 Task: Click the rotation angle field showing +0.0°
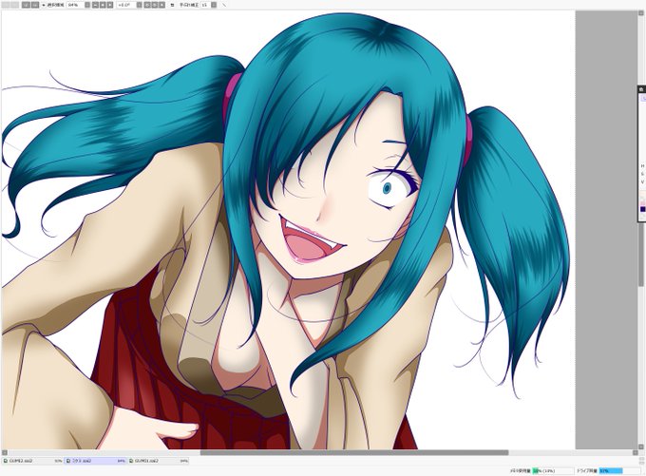126,5
